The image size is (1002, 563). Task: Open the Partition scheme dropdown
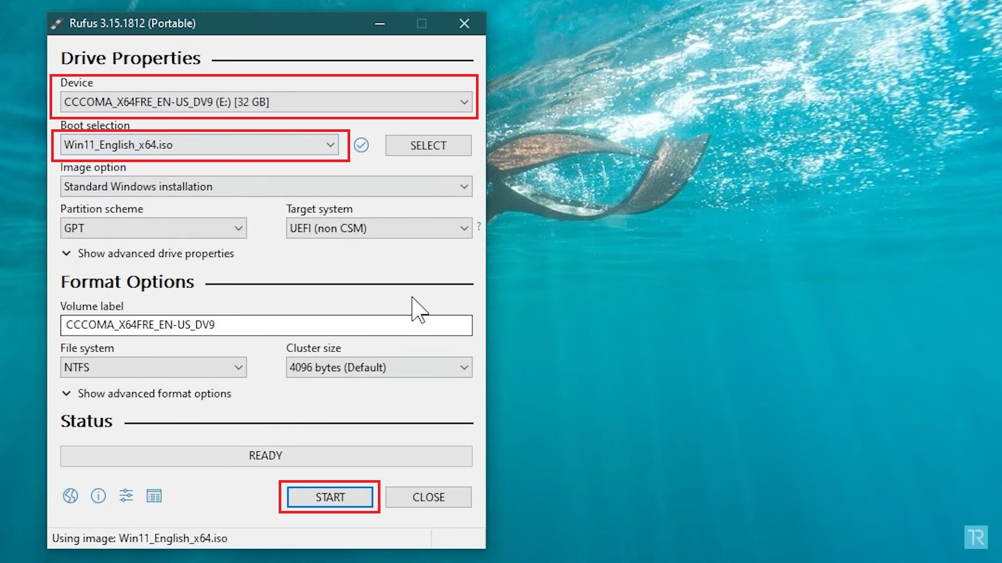(238, 228)
